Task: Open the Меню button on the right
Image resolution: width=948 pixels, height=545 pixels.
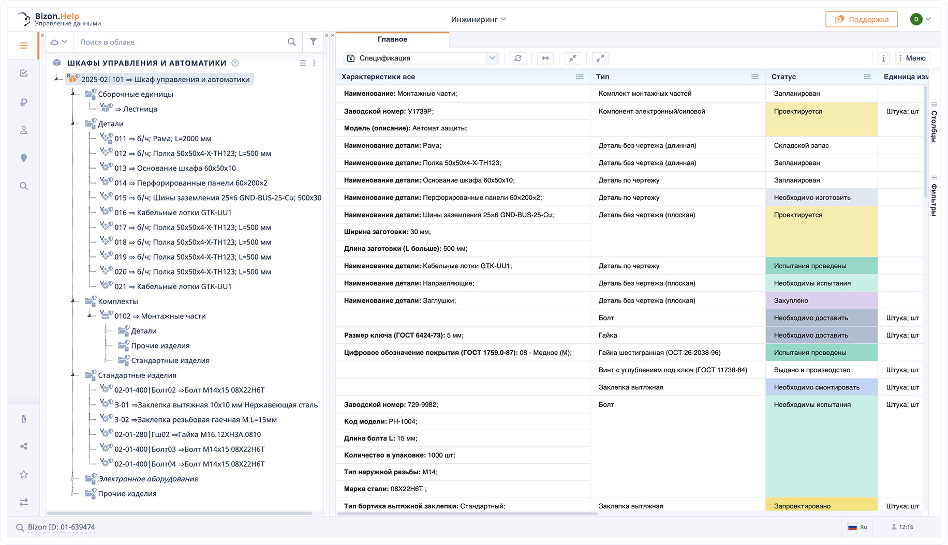Action: 912,58
